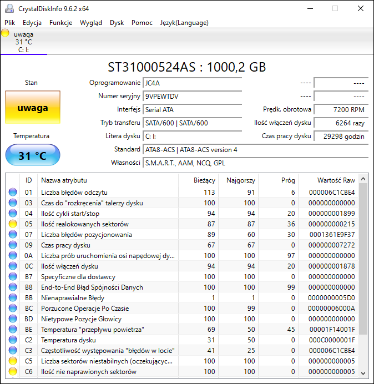
Task: Select row Porzucone Operacje Po Czasie
Action: click(x=182, y=308)
